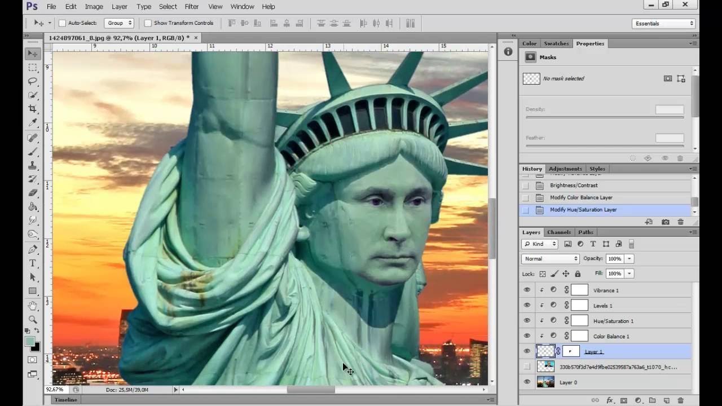This screenshot has height=406, width=722.
Task: Click the 92,67% zoom level field
Action: click(56, 390)
